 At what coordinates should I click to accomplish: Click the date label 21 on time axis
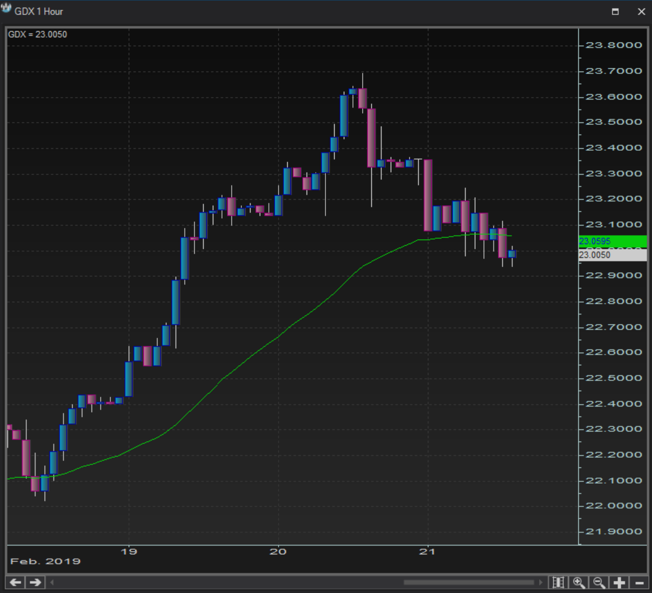(427, 552)
